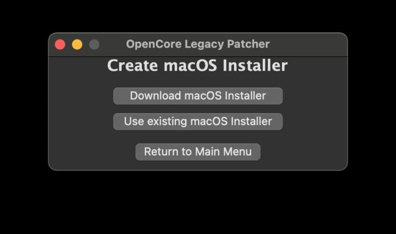Screen dimensions: 396x234
Task: Click the OpenCore Legacy Patcher title text
Action: [198, 44]
